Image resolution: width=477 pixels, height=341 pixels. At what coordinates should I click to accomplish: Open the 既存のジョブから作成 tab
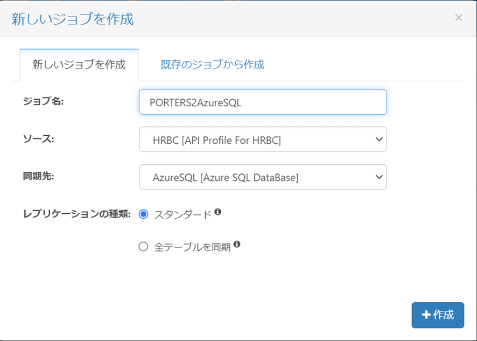pyautogui.click(x=212, y=65)
